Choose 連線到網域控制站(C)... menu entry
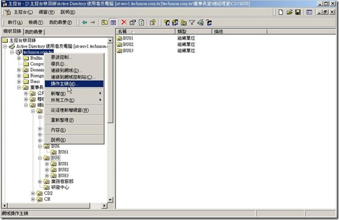This screenshot has height=220, width=339. click(74, 77)
